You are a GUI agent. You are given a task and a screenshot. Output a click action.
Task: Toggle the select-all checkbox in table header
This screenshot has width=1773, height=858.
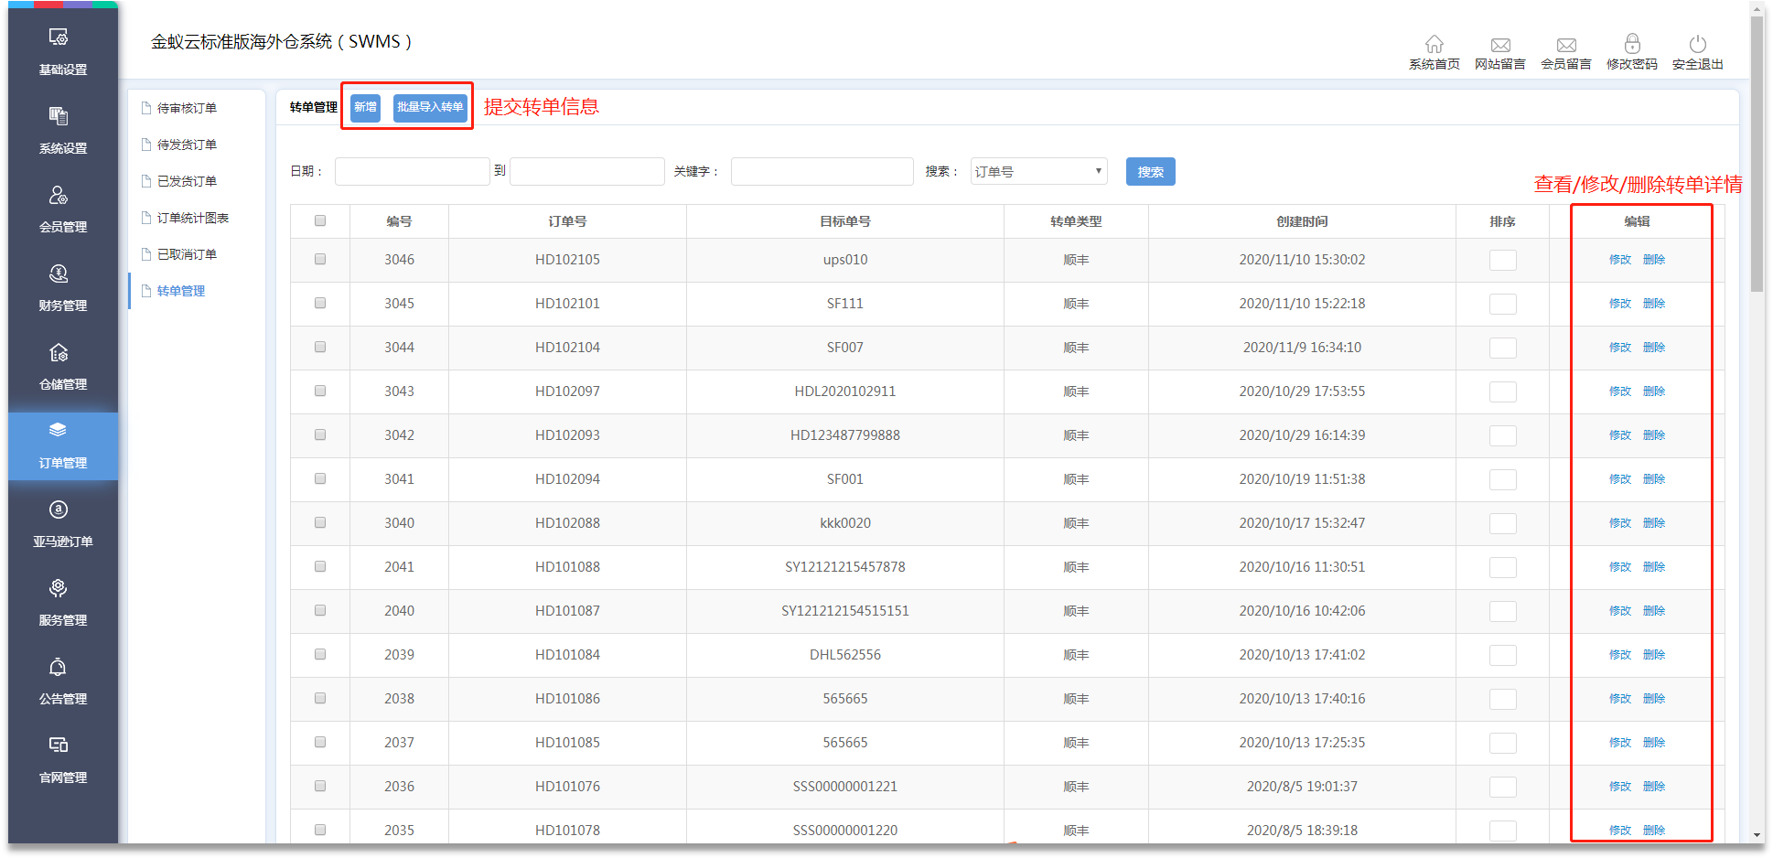point(320,220)
